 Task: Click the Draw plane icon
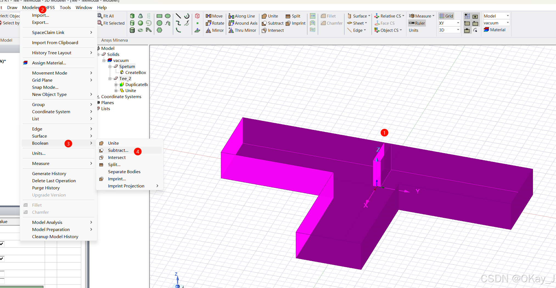pyautogui.click(x=197, y=30)
